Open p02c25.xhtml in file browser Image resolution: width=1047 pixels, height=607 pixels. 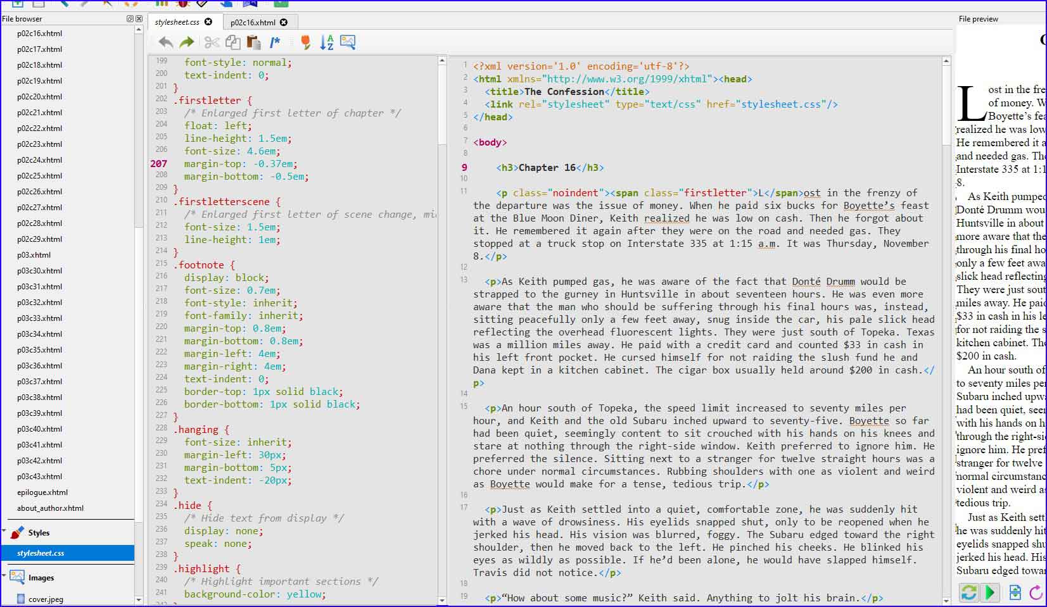39,176
